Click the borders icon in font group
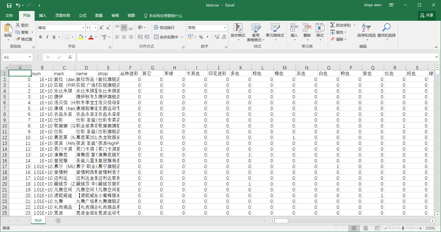Viewport: 441px width, 232px height. pos(67,37)
